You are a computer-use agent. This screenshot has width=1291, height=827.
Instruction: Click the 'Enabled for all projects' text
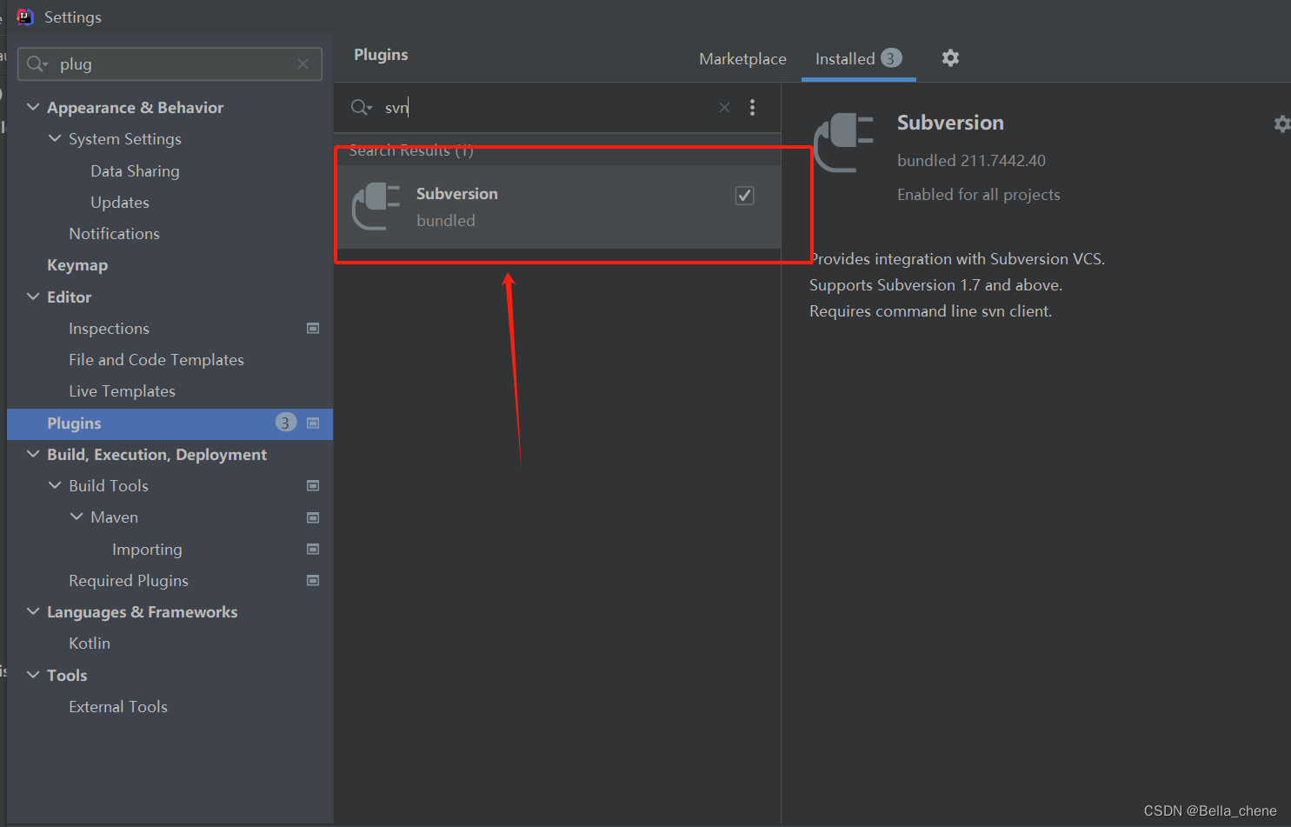(979, 195)
